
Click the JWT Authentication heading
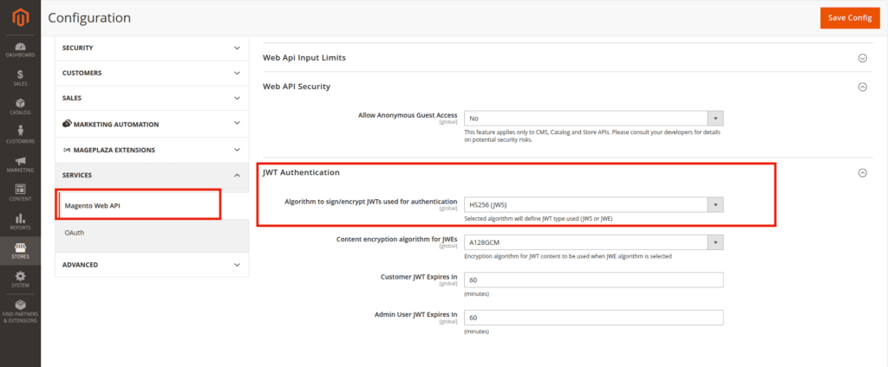click(x=301, y=172)
